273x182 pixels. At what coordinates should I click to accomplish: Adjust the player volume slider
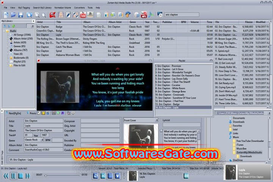[x=124, y=176]
